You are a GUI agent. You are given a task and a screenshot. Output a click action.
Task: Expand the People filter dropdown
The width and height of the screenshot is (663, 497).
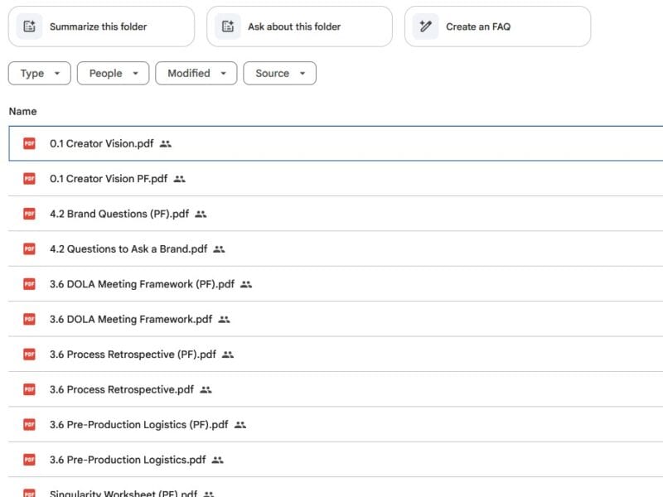[113, 73]
